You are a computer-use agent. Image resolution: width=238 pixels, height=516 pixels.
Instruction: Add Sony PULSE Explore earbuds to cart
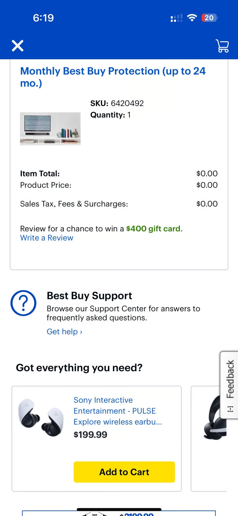tap(124, 472)
